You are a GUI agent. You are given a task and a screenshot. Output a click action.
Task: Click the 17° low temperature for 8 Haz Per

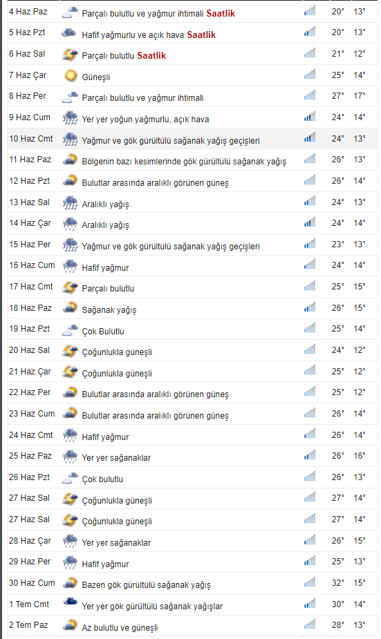pyautogui.click(x=360, y=96)
